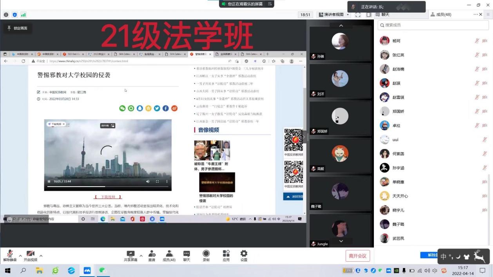Click the Weibo share icon in article
This screenshot has height=277, width=493.
pyautogui.click(x=174, y=108)
